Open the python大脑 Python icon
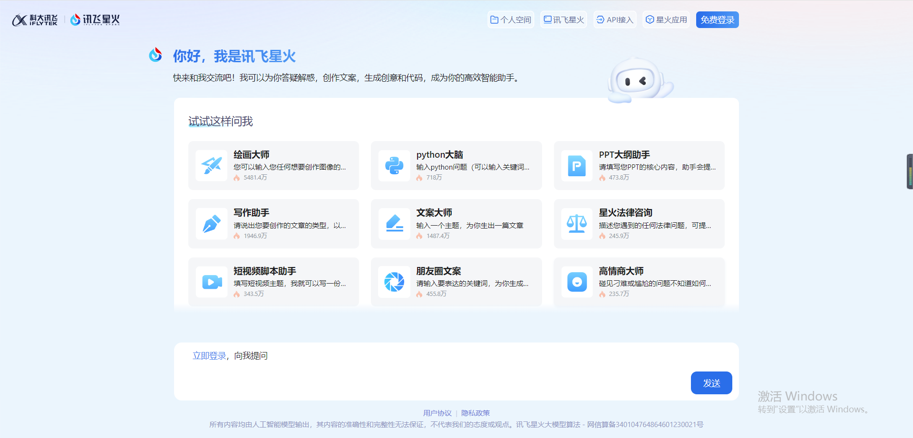This screenshot has width=913, height=438. coord(394,165)
